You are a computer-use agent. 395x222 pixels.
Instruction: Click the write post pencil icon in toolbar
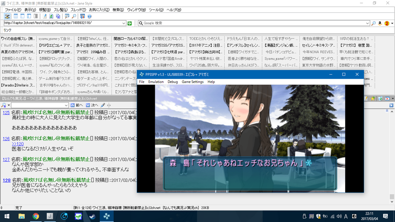(45, 16)
